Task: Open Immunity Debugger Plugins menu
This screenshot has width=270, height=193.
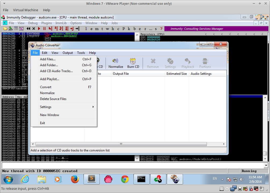Action: (46, 23)
